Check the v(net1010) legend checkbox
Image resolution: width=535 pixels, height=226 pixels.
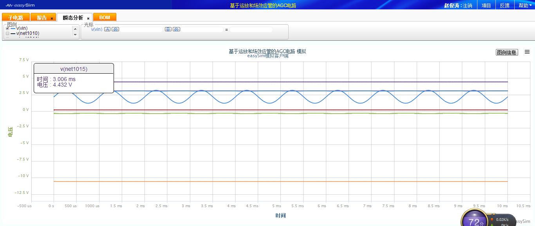click(x=7, y=34)
